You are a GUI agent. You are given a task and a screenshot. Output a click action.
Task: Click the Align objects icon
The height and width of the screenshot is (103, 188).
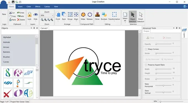click(76, 14)
